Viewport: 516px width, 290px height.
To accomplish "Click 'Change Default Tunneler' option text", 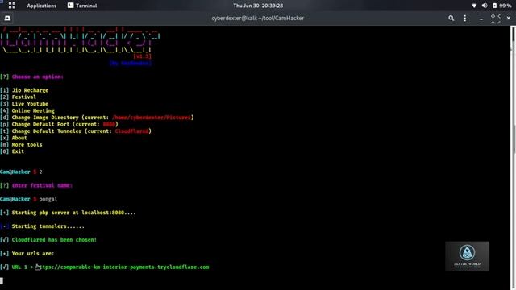I will click(x=47, y=131).
